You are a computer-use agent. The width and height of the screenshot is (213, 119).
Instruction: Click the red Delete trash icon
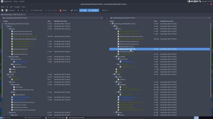click(x=61, y=10)
